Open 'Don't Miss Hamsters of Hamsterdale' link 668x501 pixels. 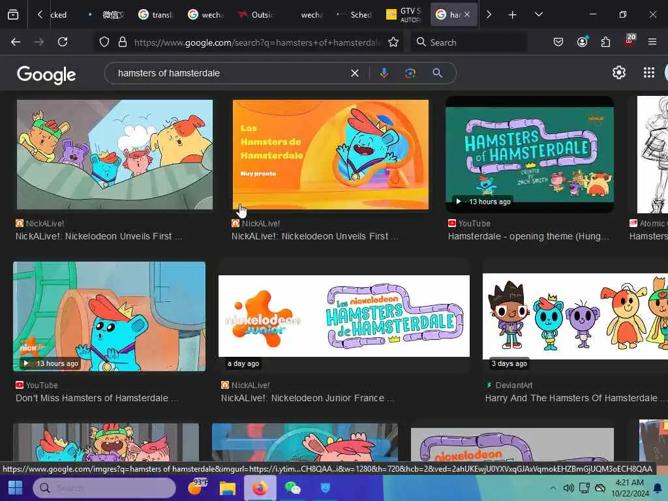(97, 399)
